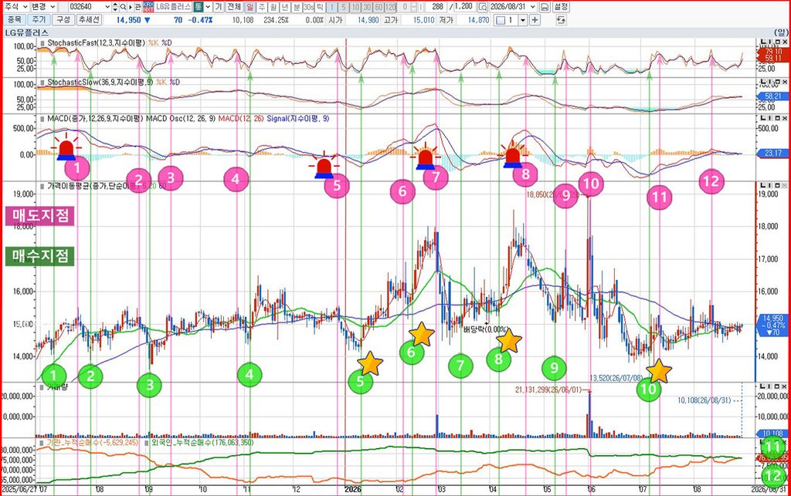The image size is (791, 496).
Task: Select the 년 yearly chart period
Action: point(285,7)
